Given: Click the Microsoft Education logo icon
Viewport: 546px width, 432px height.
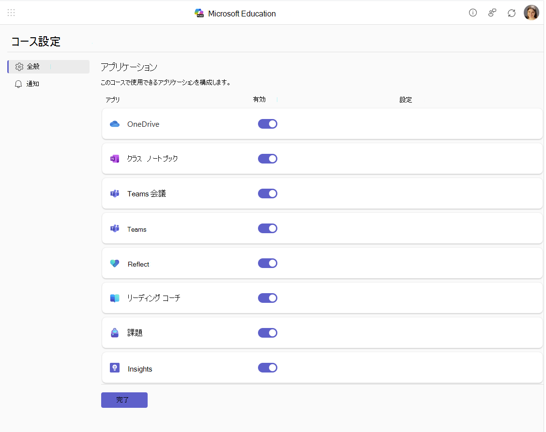Looking at the screenshot, I should [x=199, y=13].
